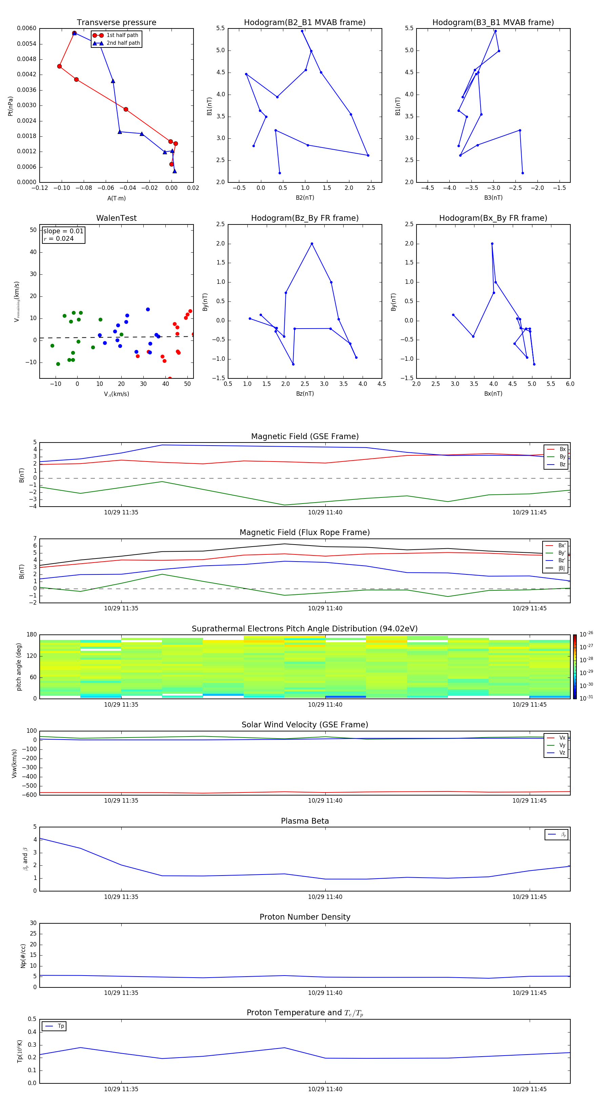Select Vz in the solar wind legend

[556, 752]
